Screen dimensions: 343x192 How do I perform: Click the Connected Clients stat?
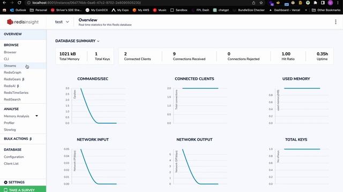137,56
